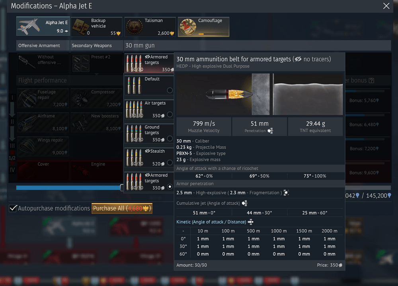The height and width of the screenshot is (286, 398).
Task: Open the Cover modification
Action: [43, 170]
